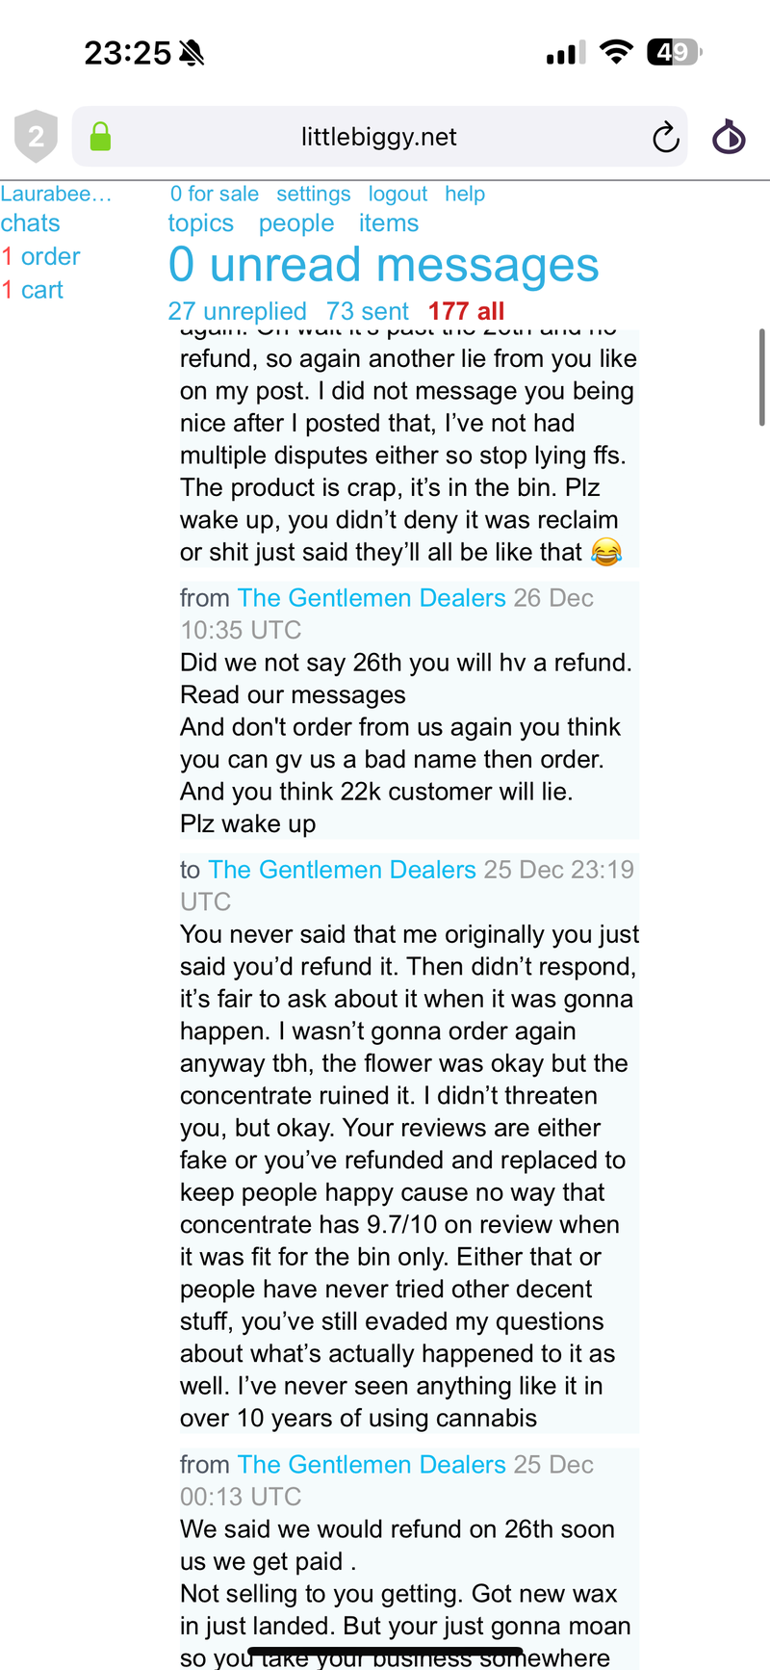This screenshot has width=770, height=1670.
Task: Go to the people section
Action: [x=296, y=223]
